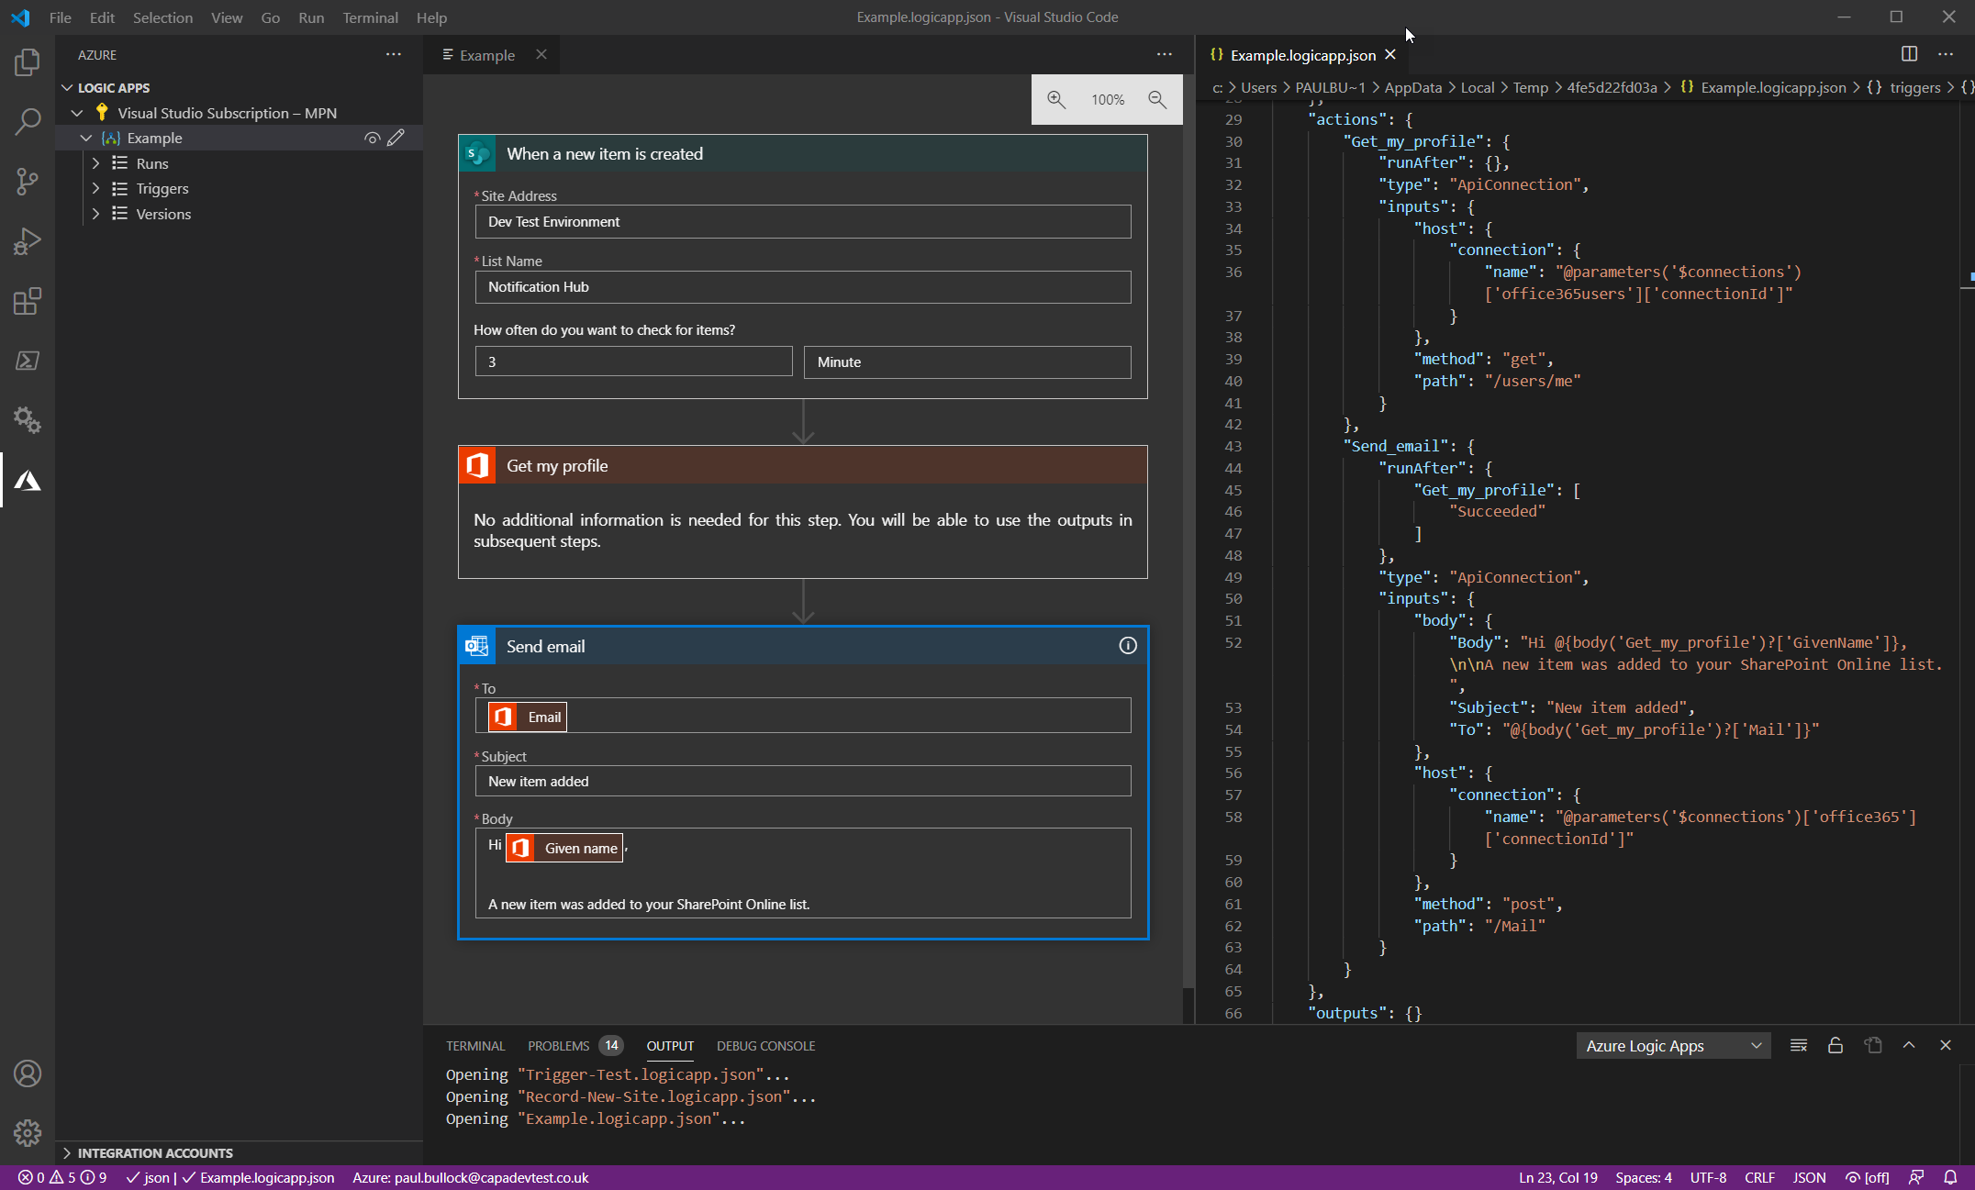Image resolution: width=1975 pixels, height=1190 pixels.
Task: Switch to the Problems tab
Action: tap(558, 1046)
